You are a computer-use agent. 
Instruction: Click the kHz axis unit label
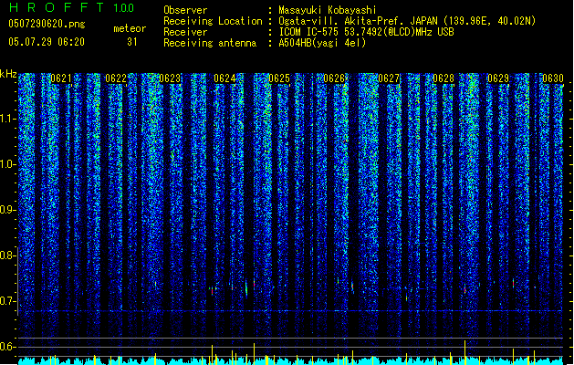(8, 74)
